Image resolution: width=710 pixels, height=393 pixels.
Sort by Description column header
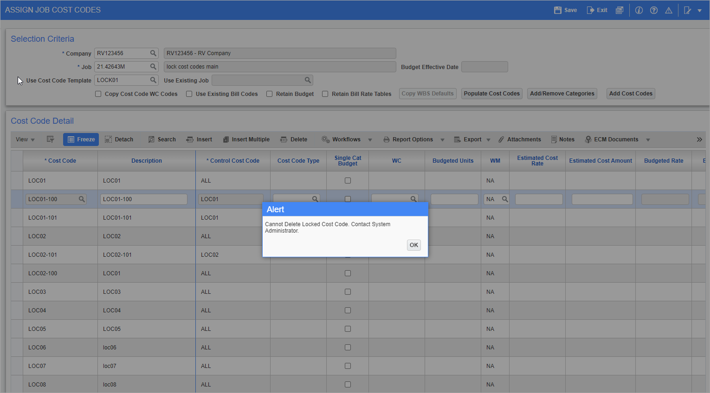coord(147,161)
